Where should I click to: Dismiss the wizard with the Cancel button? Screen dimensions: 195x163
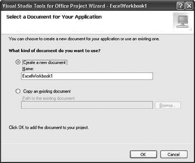tap(174, 154)
